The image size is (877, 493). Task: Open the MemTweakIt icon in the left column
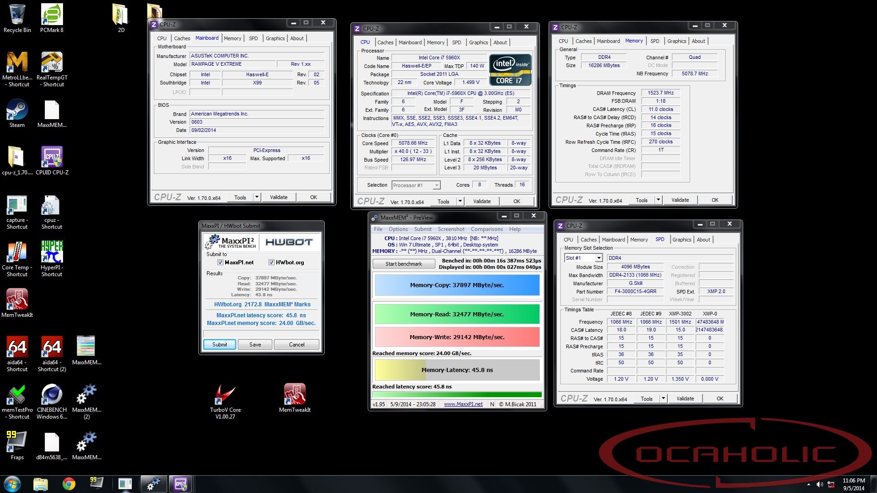click(x=17, y=303)
